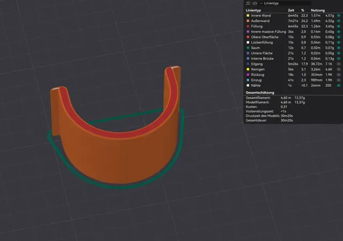
Task: Show Eilgang travel moves via eye icon
Action: click(339, 64)
